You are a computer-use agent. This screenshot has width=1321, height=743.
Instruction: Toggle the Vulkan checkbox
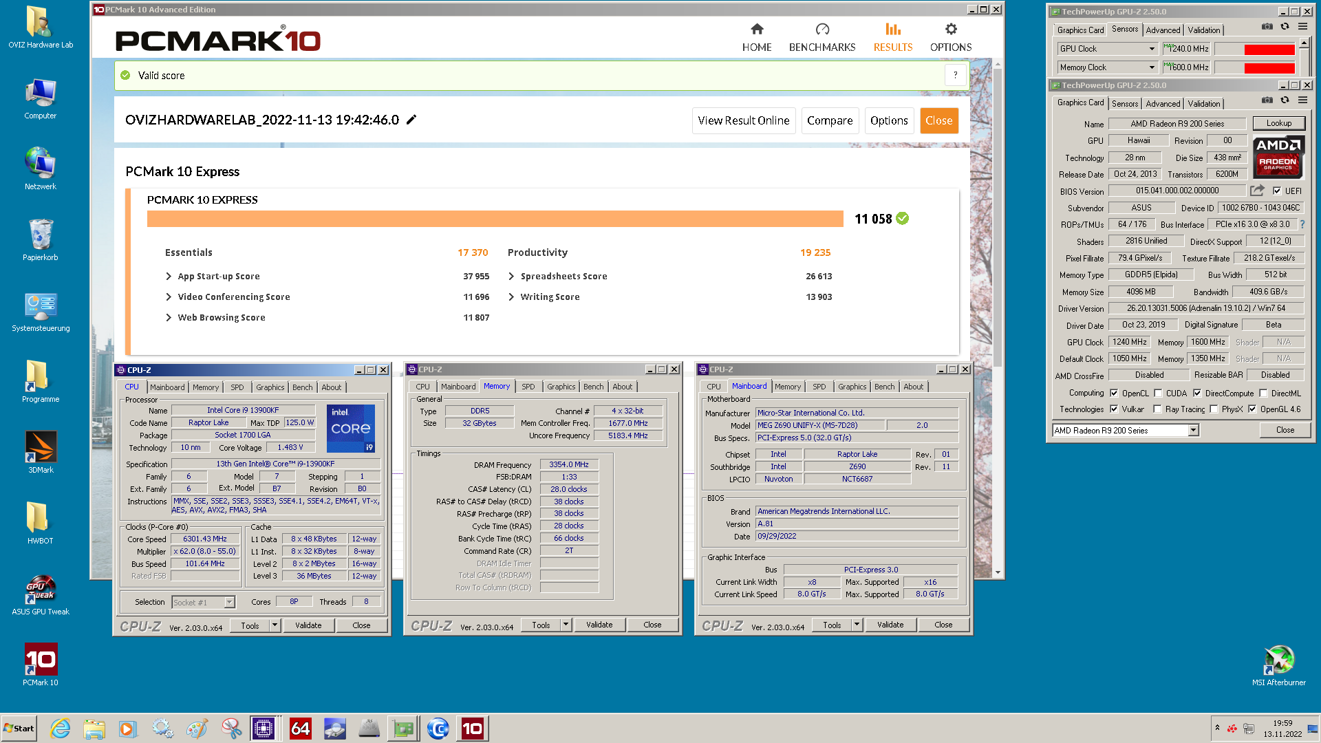pos(1114,409)
